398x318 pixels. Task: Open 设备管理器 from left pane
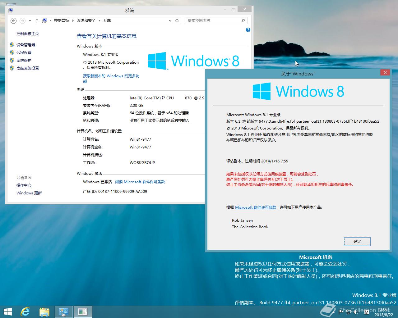(26, 45)
